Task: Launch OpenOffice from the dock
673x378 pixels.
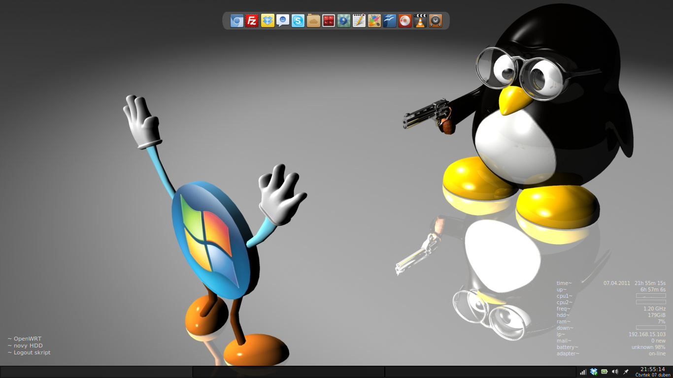Action: pos(390,21)
